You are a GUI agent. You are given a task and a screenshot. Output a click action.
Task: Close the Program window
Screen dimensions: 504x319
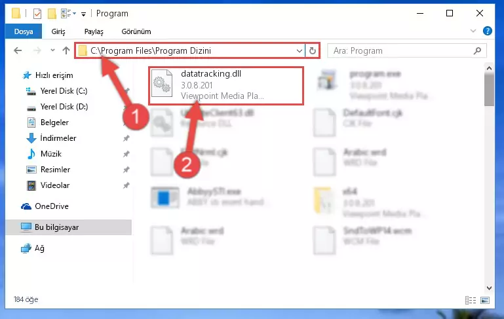pyautogui.click(x=479, y=13)
